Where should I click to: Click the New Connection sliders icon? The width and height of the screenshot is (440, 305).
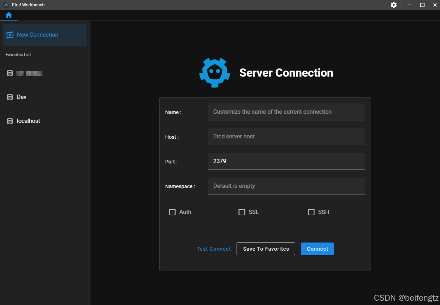[10, 35]
